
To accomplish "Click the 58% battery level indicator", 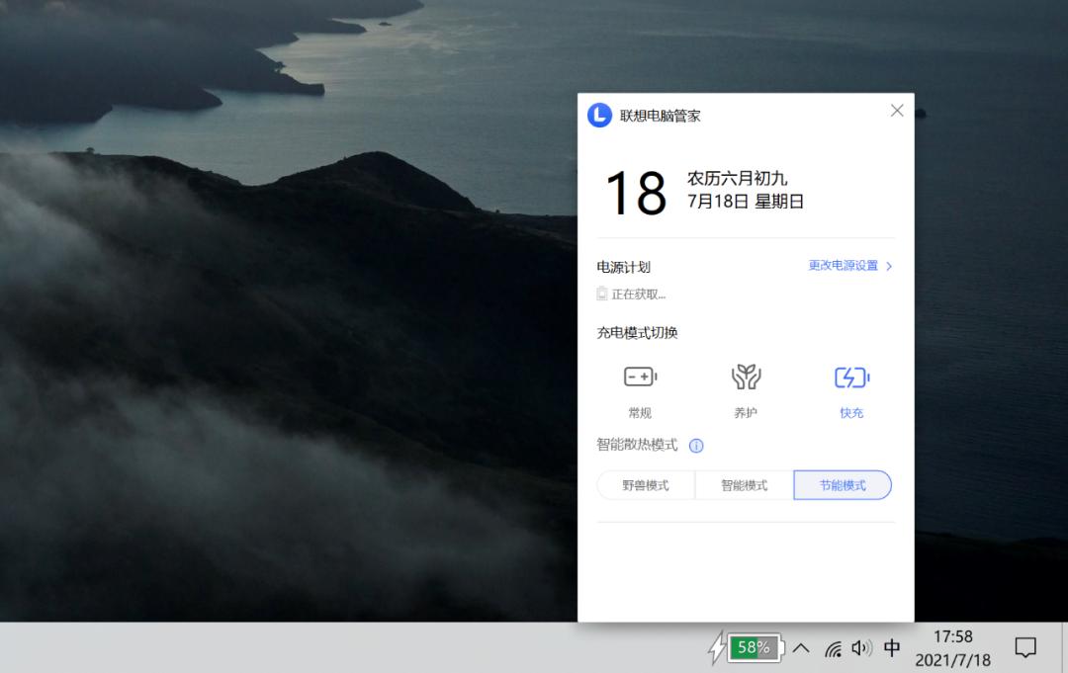I will click(x=754, y=648).
